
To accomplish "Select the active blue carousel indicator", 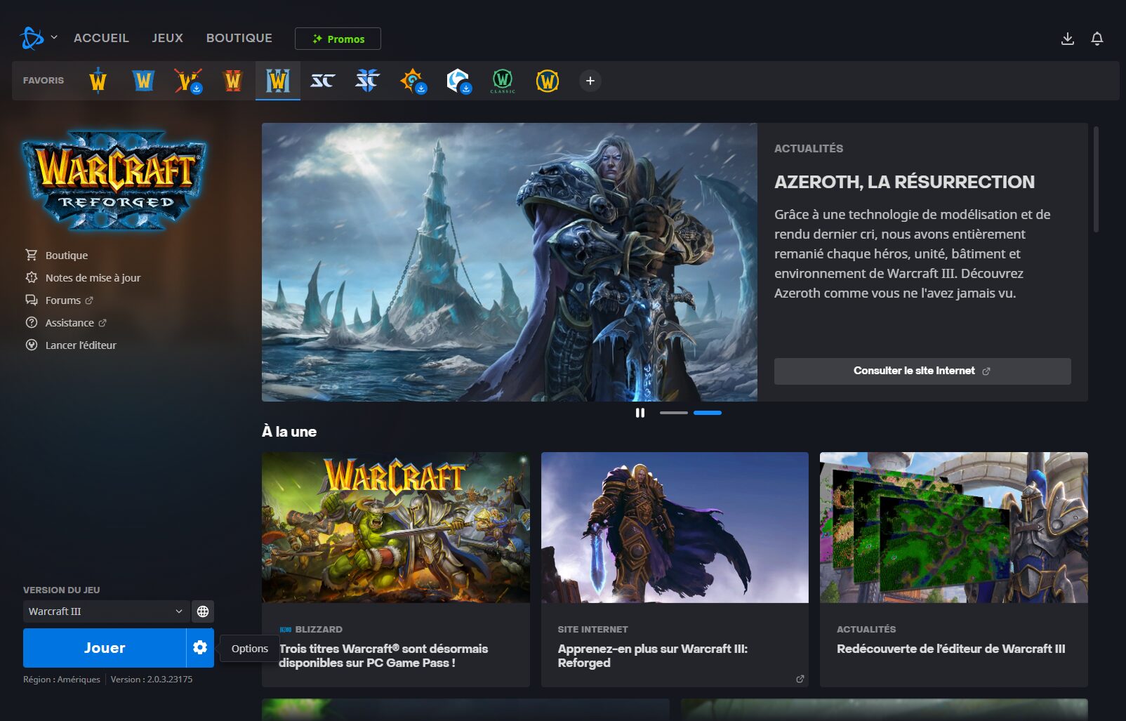I will pyautogui.click(x=707, y=413).
